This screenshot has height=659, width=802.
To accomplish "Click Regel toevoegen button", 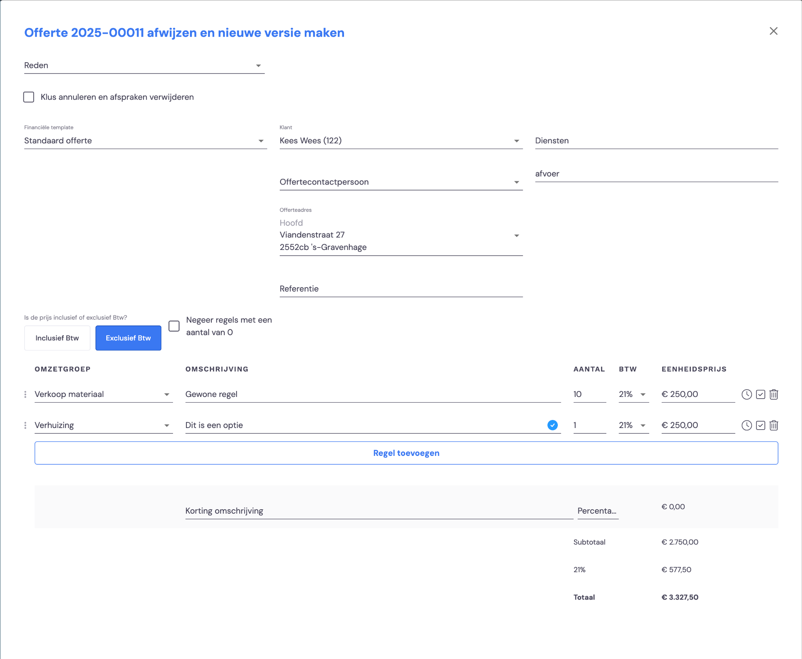I will 406,453.
